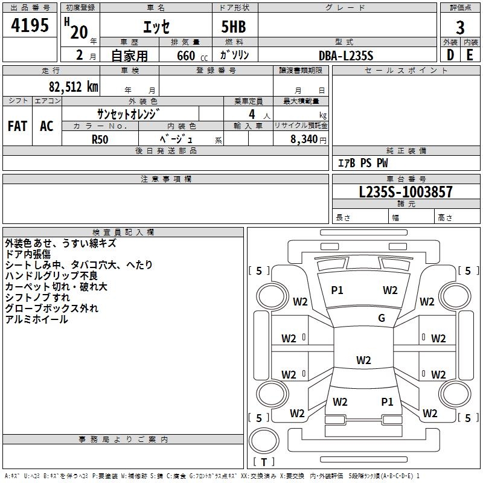Select the recycle deposit 8,340円
The width and height of the screenshot is (483, 483).
(x=308, y=139)
